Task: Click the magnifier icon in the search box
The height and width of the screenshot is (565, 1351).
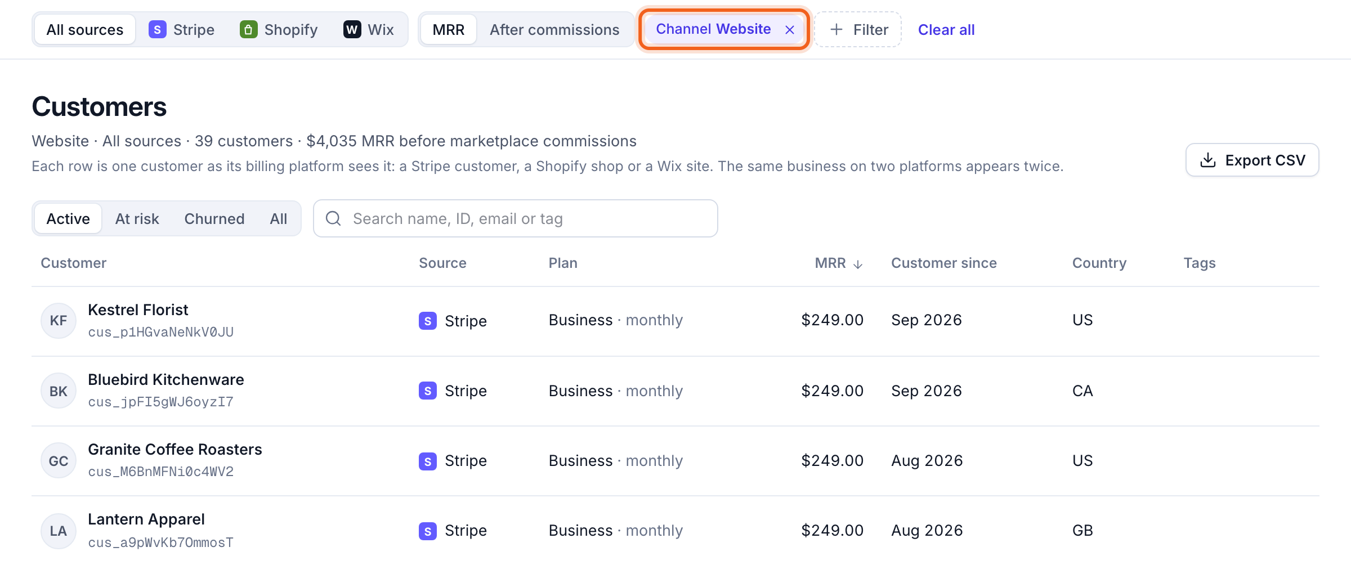Action: coord(333,218)
